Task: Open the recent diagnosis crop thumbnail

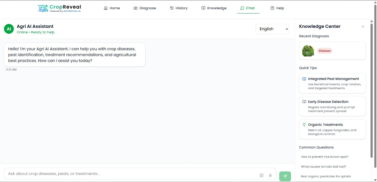Action: [x=308, y=51]
